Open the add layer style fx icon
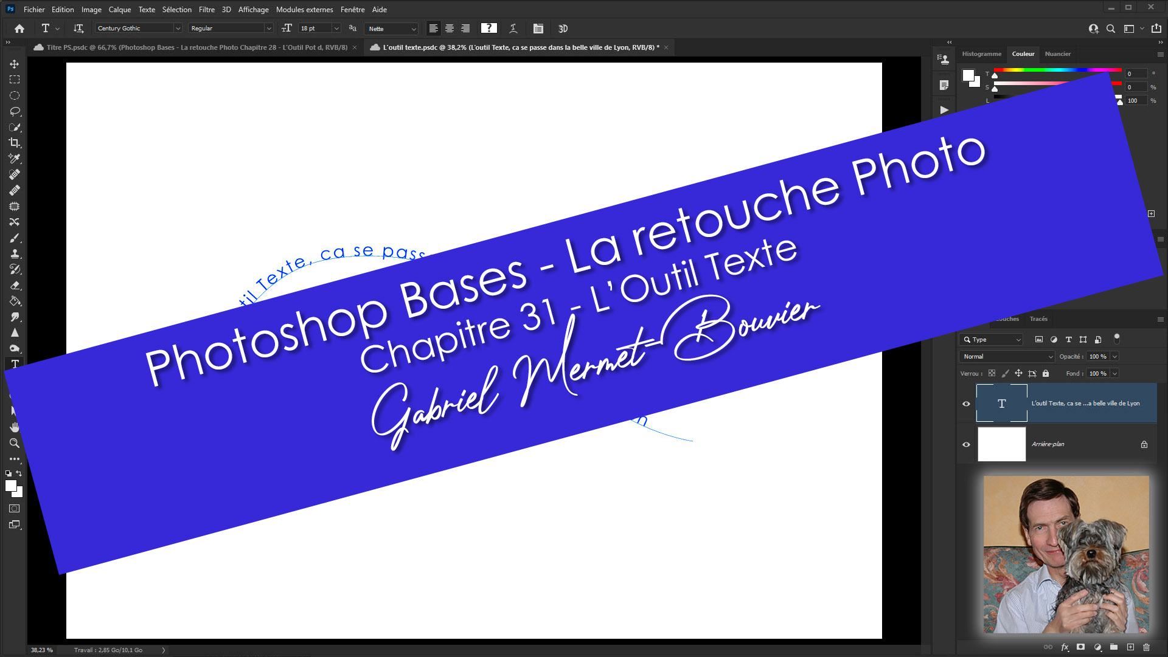 click(x=1065, y=647)
